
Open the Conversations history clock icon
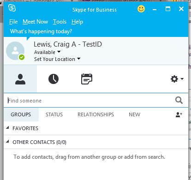(x=54, y=79)
